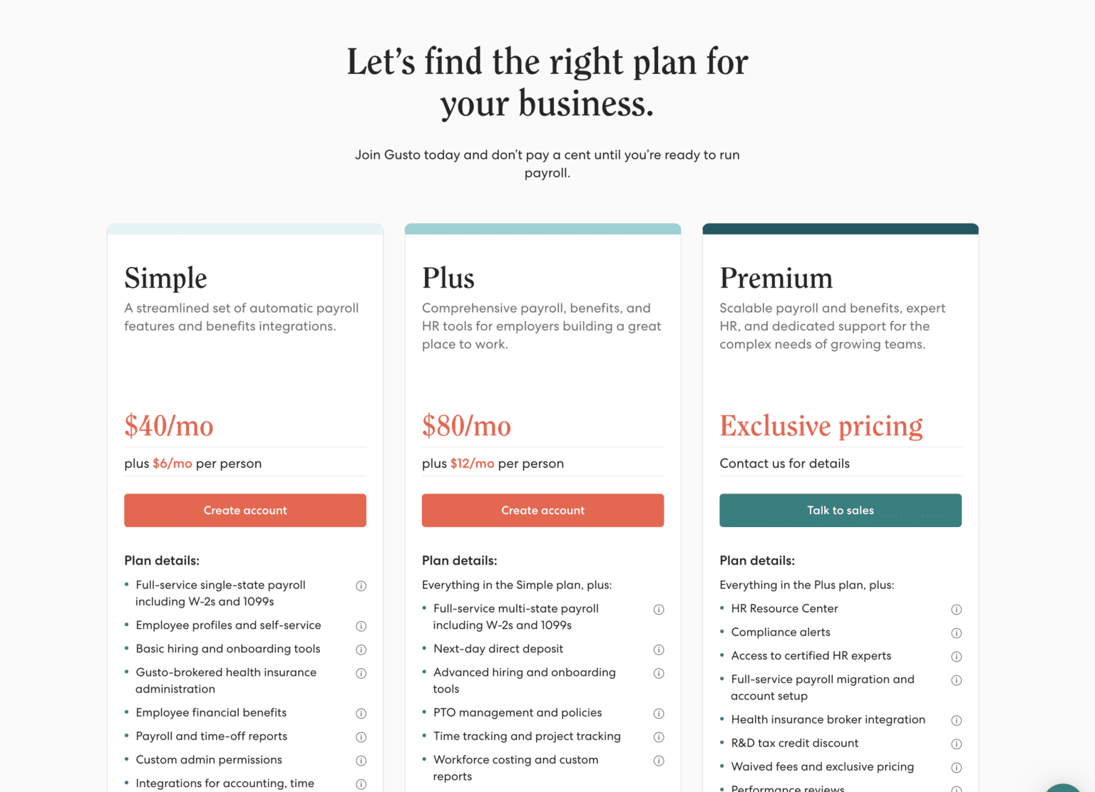Click Create account under the Simple plan
The height and width of the screenshot is (792, 1095).
click(245, 511)
